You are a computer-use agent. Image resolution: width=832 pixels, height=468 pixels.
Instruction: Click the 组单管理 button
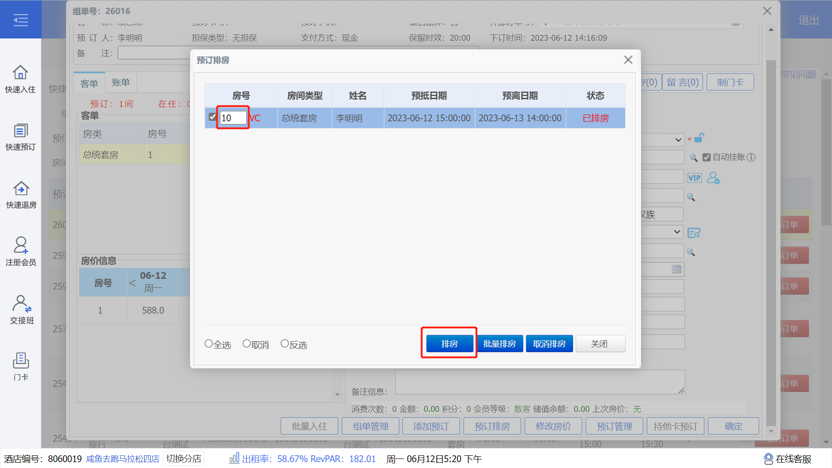[x=370, y=426]
